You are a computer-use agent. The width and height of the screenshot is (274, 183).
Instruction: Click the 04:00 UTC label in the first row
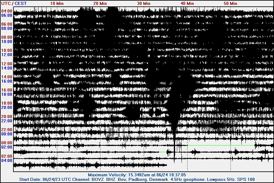point(7,11)
